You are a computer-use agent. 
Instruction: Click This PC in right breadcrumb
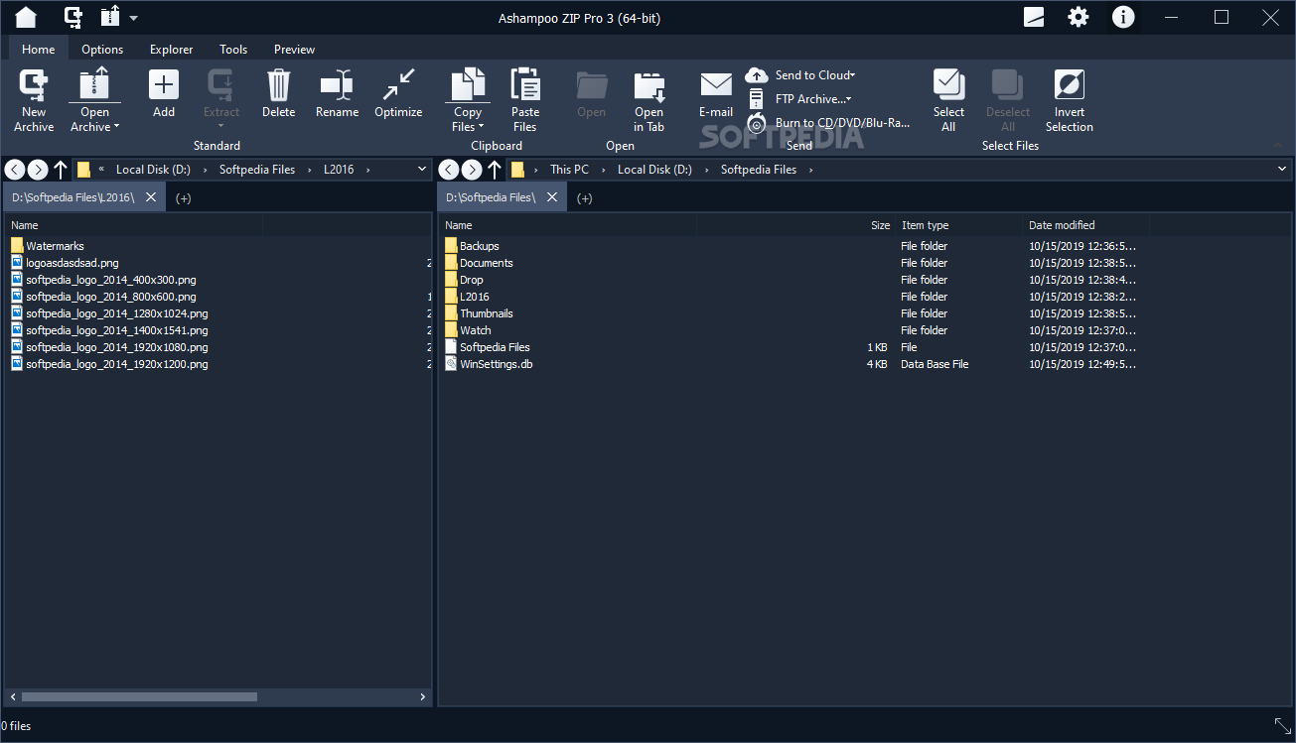click(569, 170)
